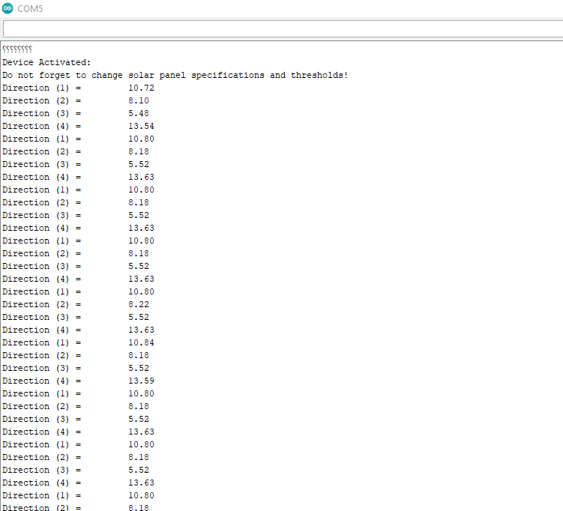The width and height of the screenshot is (563, 511).
Task: Click the Arduino logo icon in title bar
Action: pyautogui.click(x=7, y=8)
